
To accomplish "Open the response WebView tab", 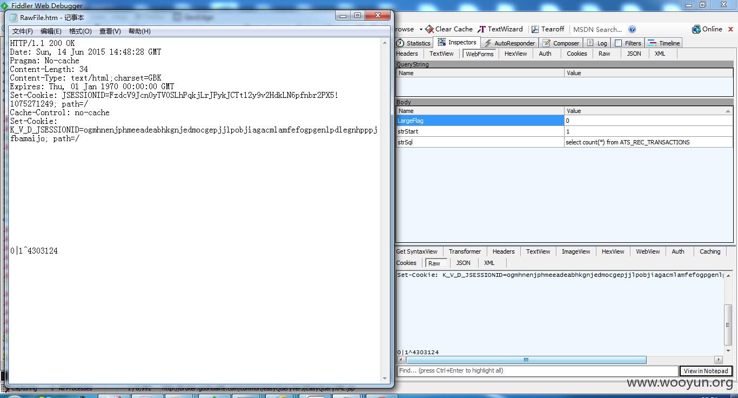I will pyautogui.click(x=648, y=251).
